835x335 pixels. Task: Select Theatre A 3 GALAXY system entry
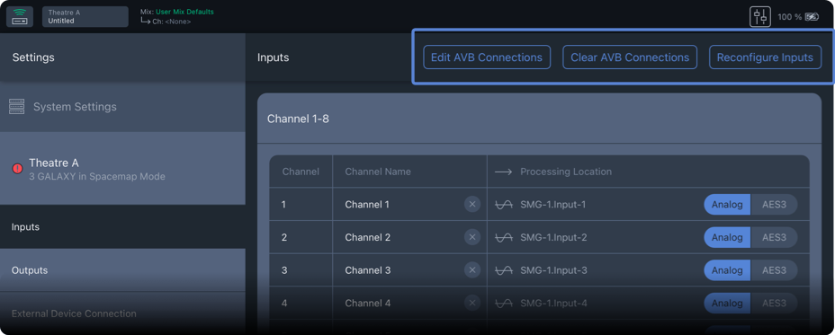coord(122,169)
